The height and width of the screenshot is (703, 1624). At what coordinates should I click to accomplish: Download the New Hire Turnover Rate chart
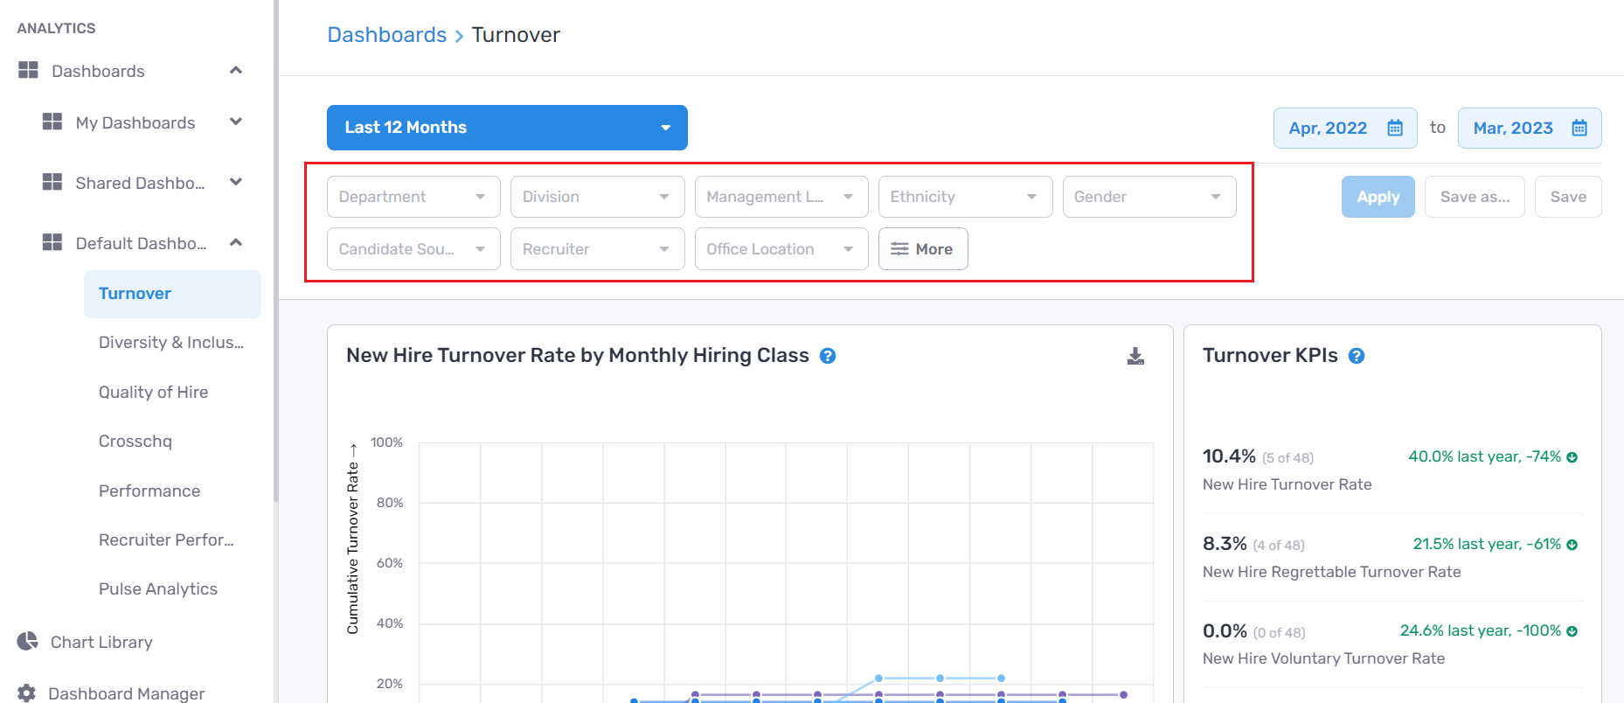tap(1135, 356)
